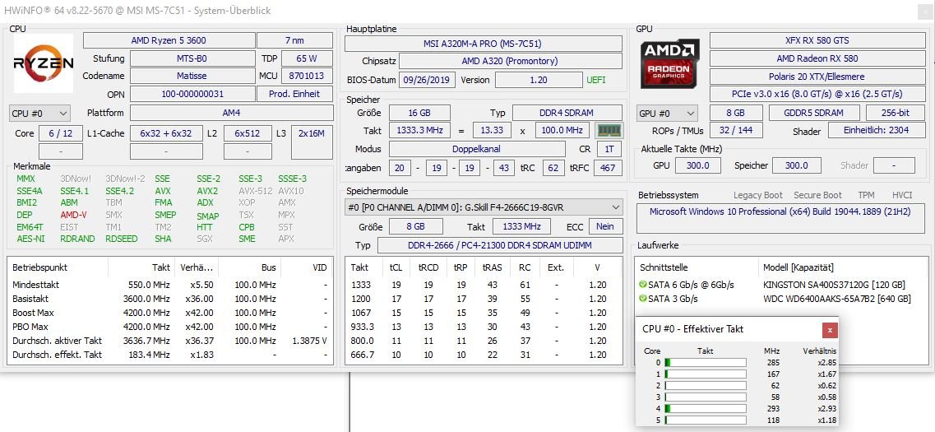935x432 pixels.
Task: Click the Doppelkanal mode field
Action: (477, 149)
